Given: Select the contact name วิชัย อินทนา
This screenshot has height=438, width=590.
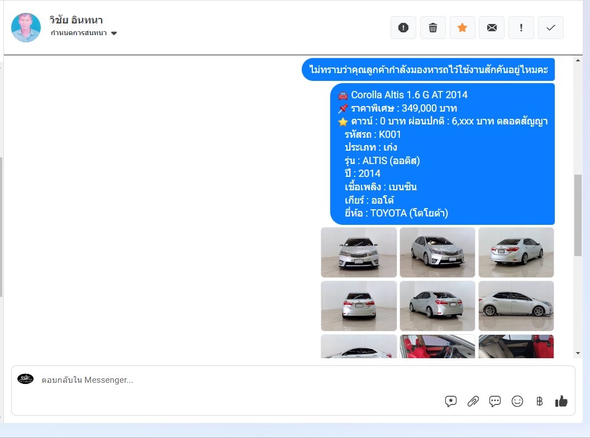Looking at the screenshot, I should click(x=76, y=20).
